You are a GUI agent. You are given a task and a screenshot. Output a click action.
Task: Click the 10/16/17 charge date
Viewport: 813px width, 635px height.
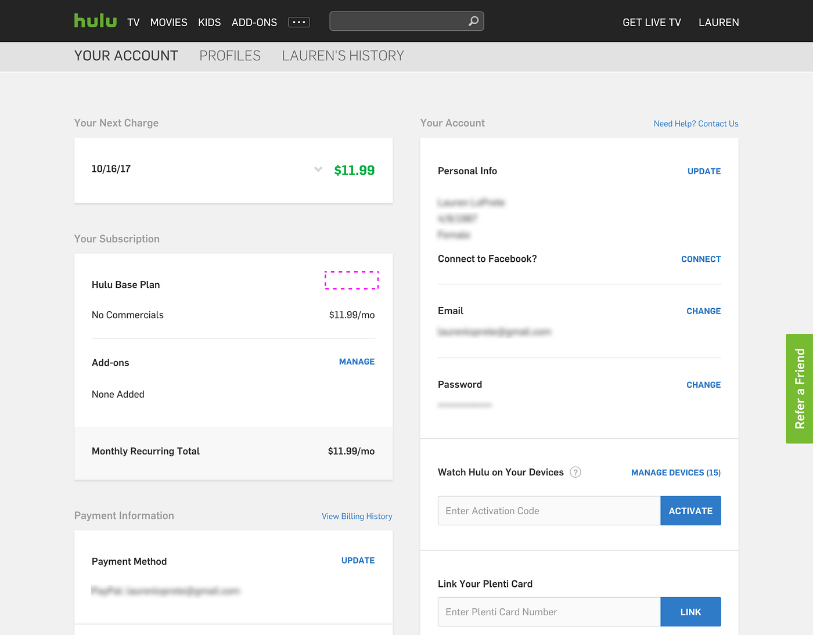tap(111, 169)
